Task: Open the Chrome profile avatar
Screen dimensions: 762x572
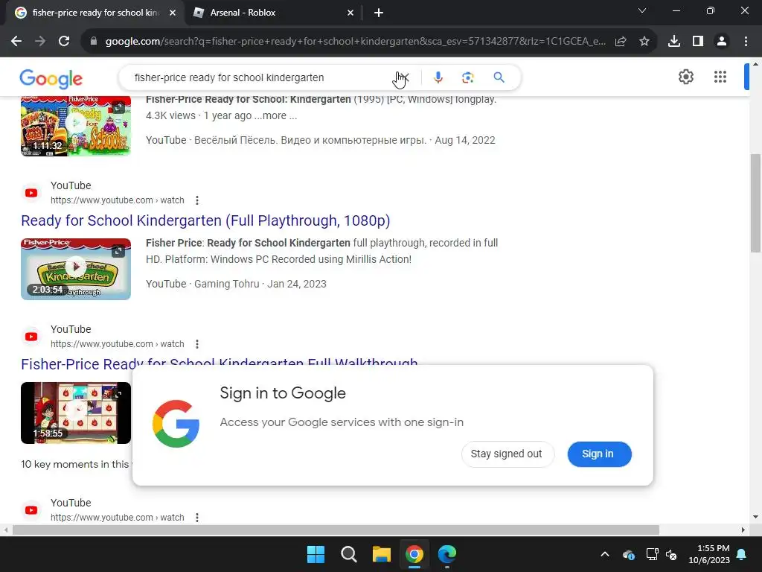Action: [x=722, y=42]
